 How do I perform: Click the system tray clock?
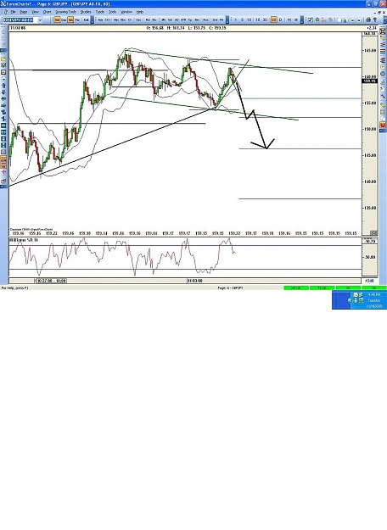pos(374,300)
